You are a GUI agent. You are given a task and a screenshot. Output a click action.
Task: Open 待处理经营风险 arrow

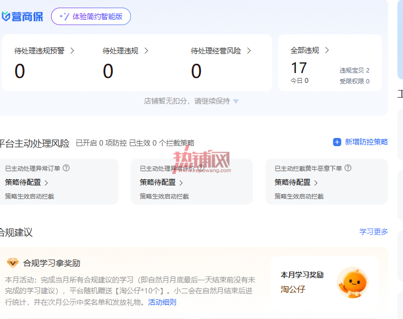[249, 51]
